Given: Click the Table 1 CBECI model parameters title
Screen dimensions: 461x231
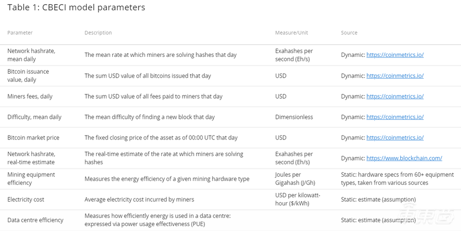Looking at the screenshot, I should pyautogui.click(x=76, y=8).
